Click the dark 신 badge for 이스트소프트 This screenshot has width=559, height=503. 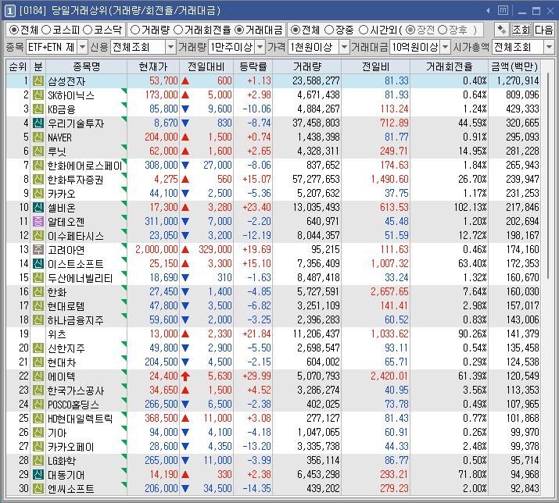(38, 264)
